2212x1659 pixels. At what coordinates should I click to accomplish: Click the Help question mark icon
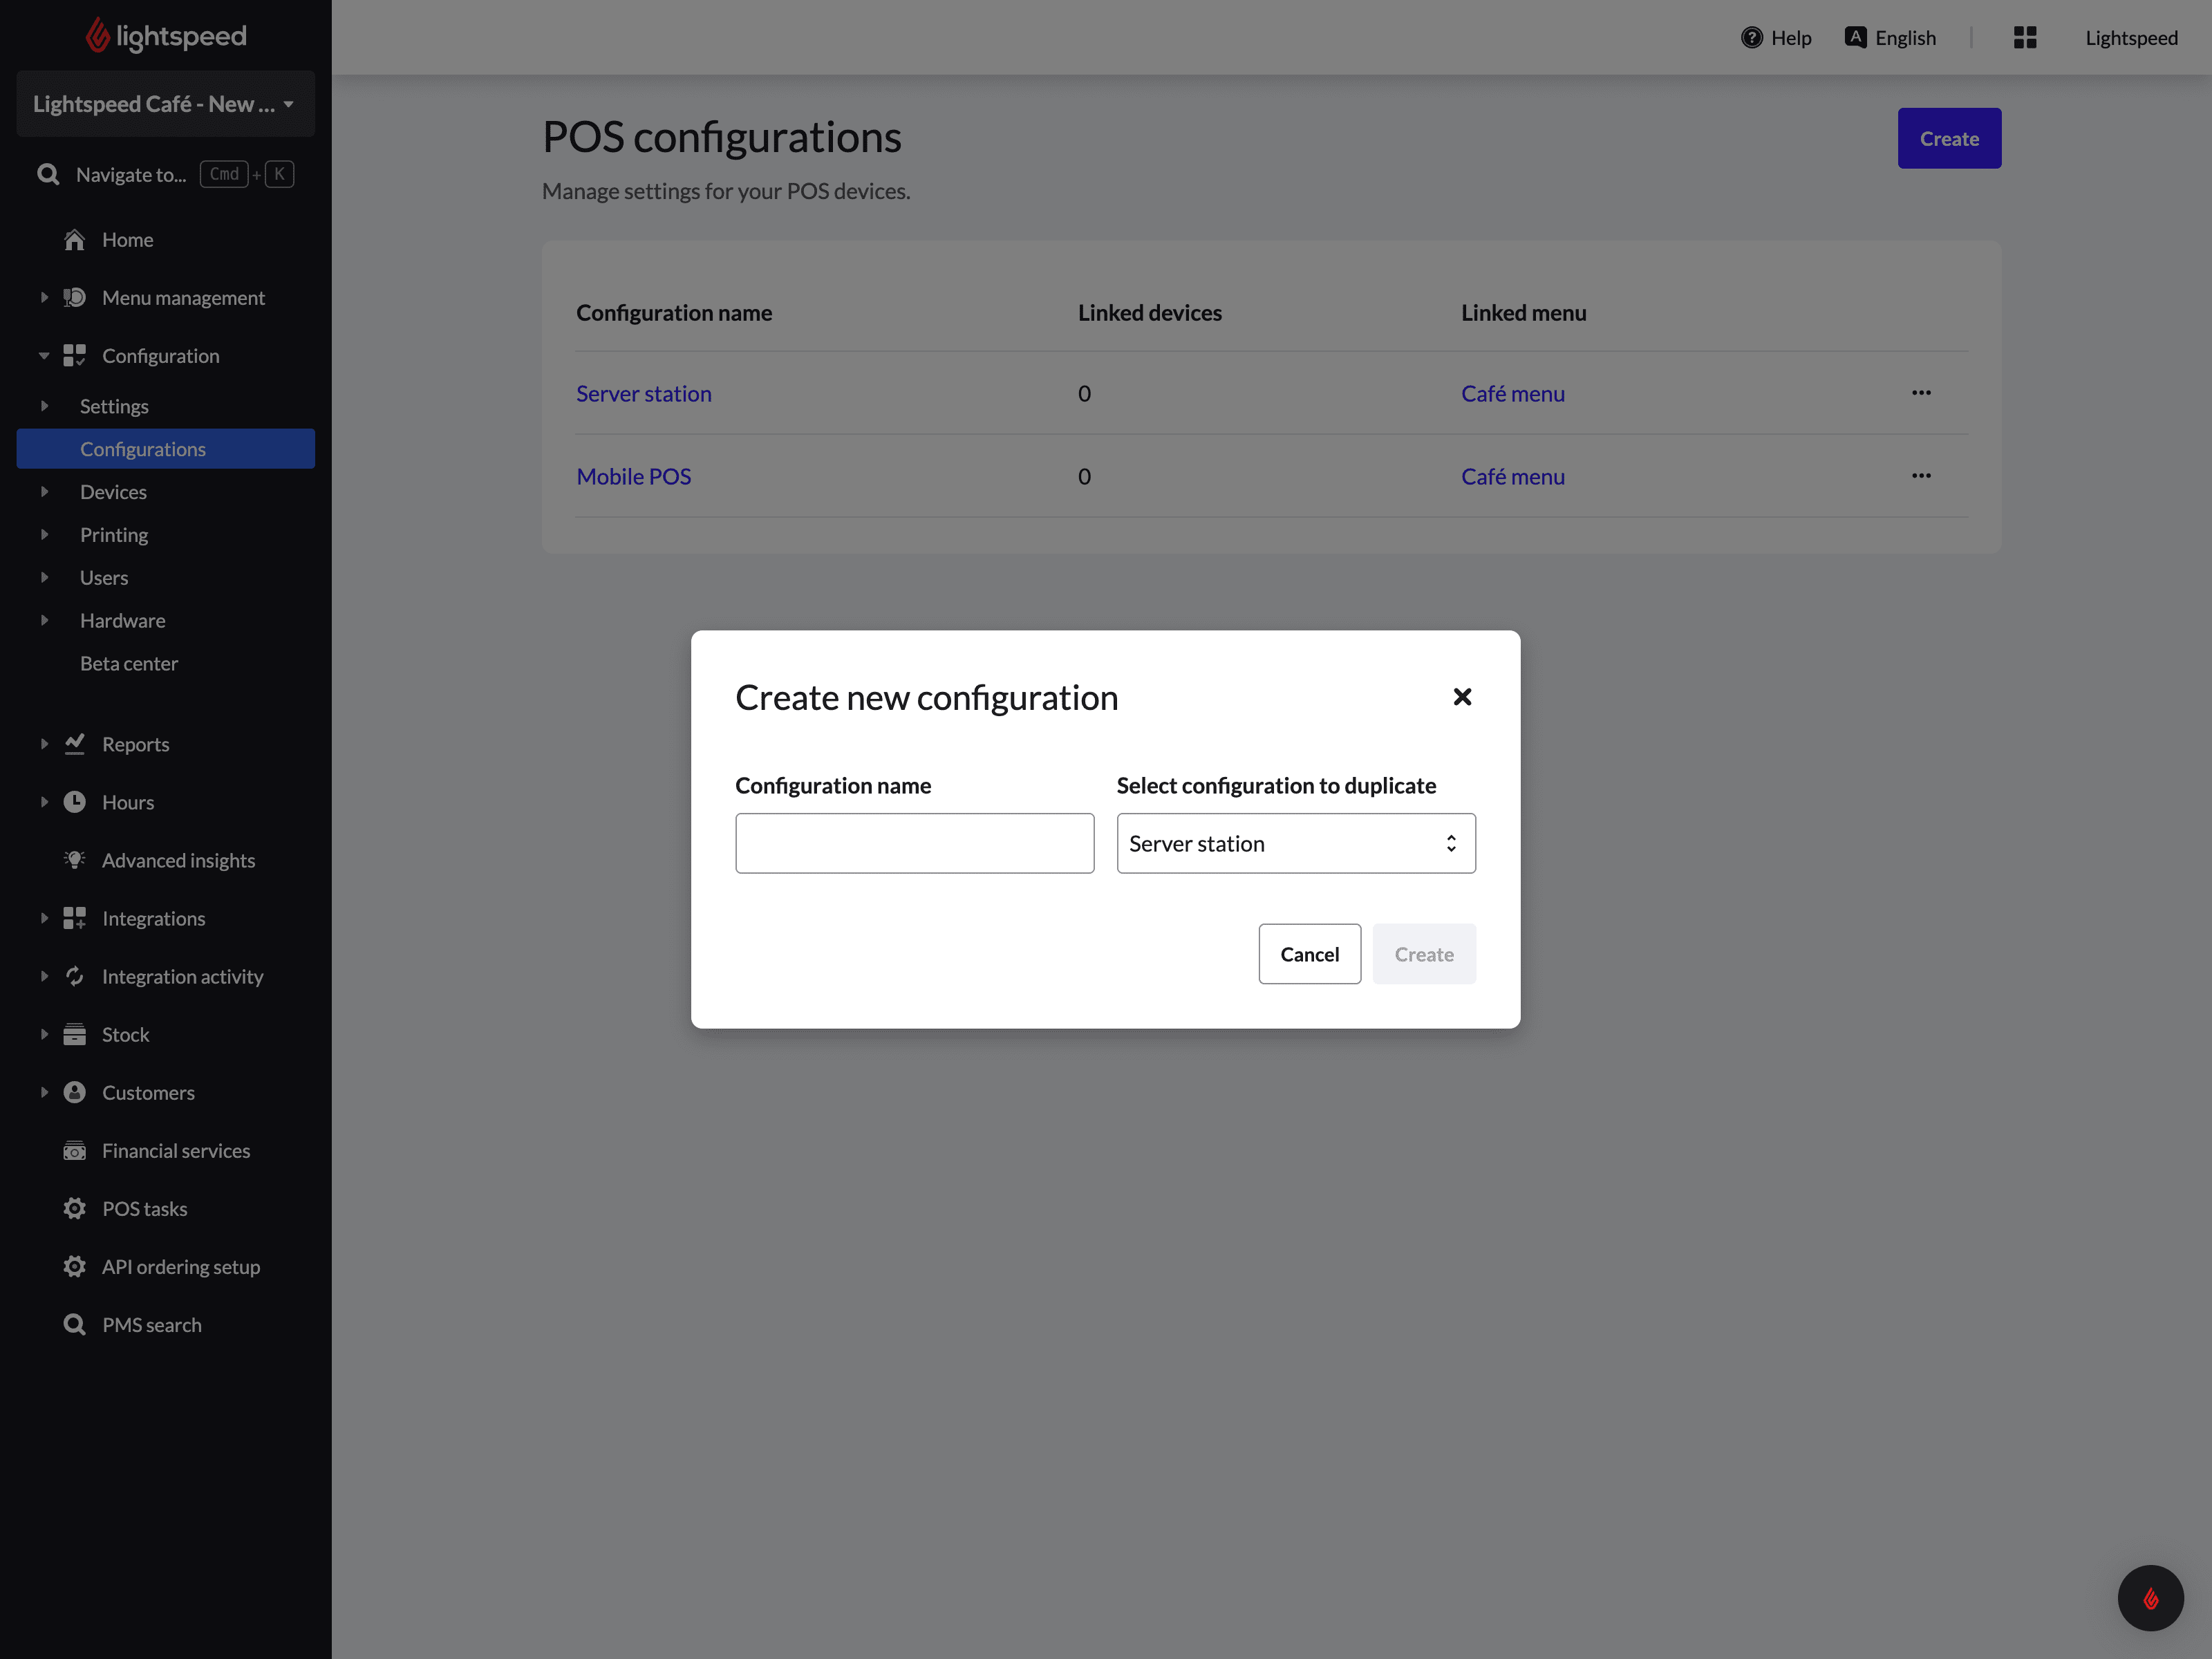[1751, 38]
